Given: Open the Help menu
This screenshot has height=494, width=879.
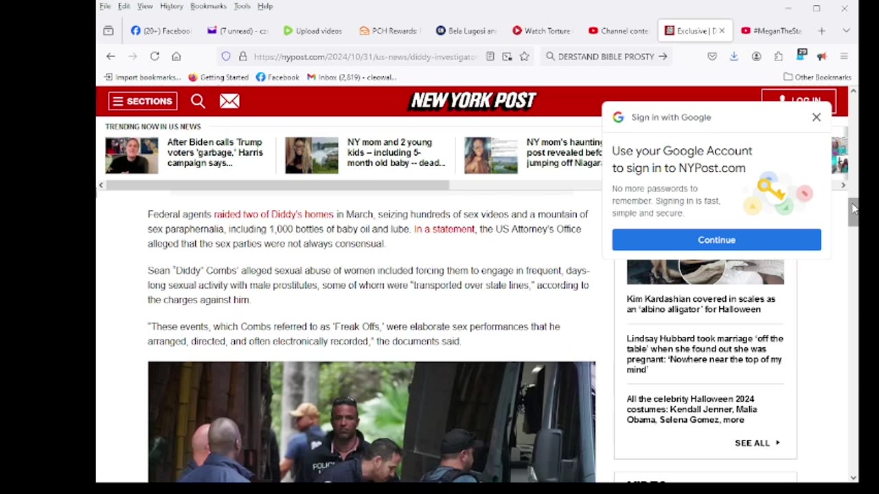Looking at the screenshot, I should pos(265,6).
